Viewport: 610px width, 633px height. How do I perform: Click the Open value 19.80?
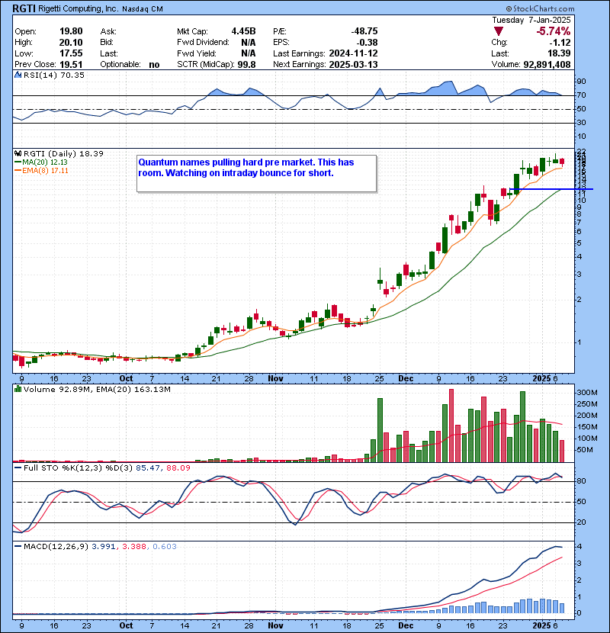tap(71, 31)
